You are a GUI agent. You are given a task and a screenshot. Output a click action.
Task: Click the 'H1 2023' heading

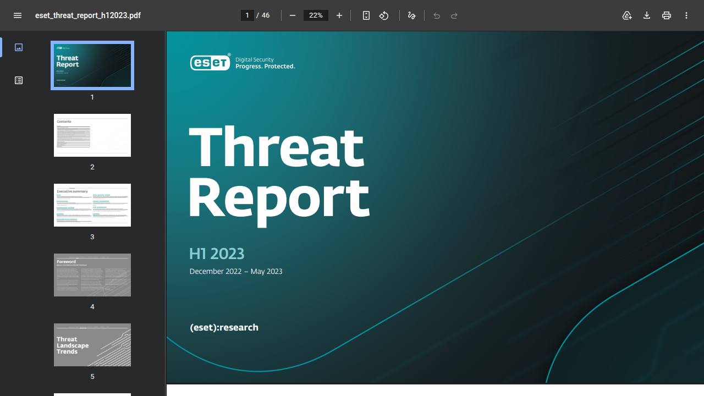217,254
